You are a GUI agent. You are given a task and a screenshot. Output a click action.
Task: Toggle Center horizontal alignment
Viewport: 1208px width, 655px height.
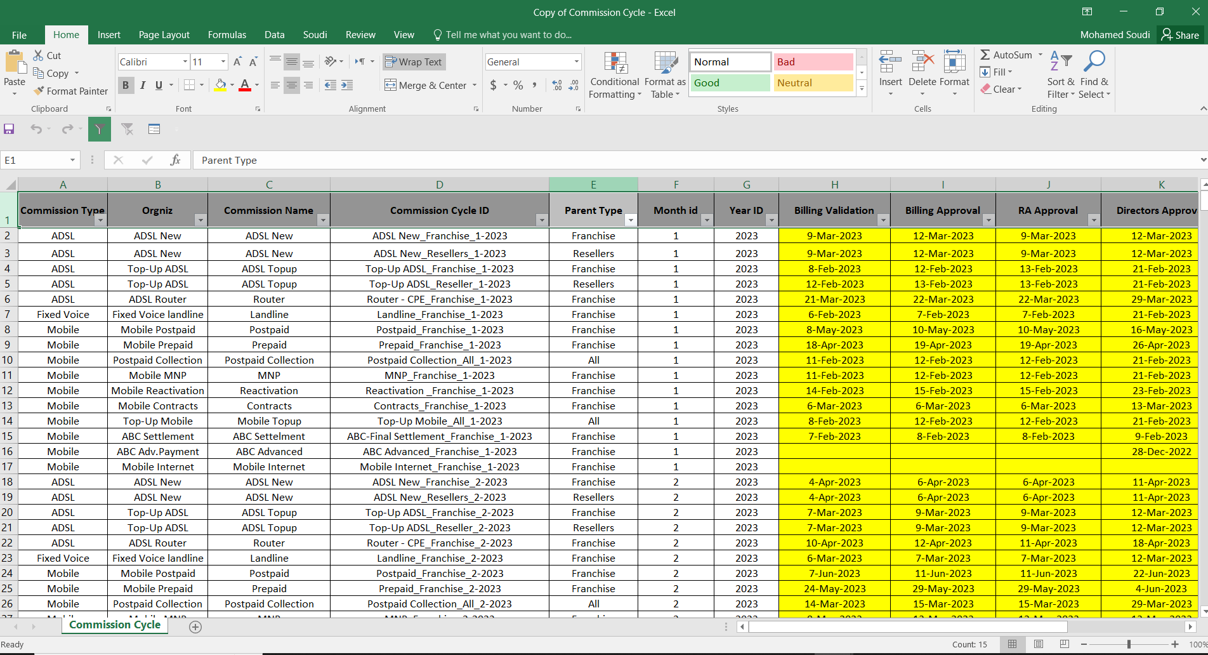click(292, 84)
